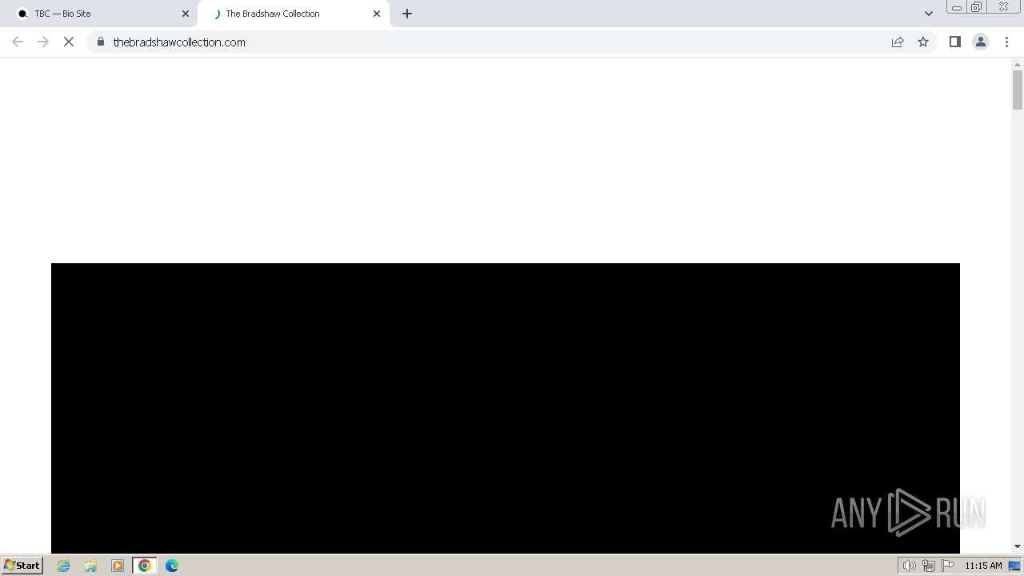
Task: Go back to previous page
Action: pyautogui.click(x=18, y=42)
